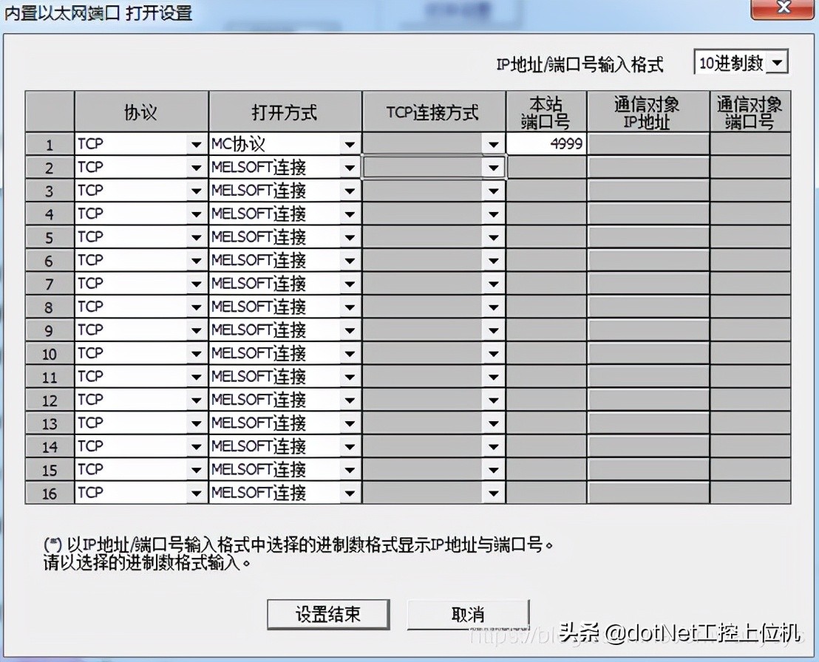This screenshot has height=662, width=819.
Task: Open the MELSOFT连接 dropdown in row 14
Action: (348, 446)
